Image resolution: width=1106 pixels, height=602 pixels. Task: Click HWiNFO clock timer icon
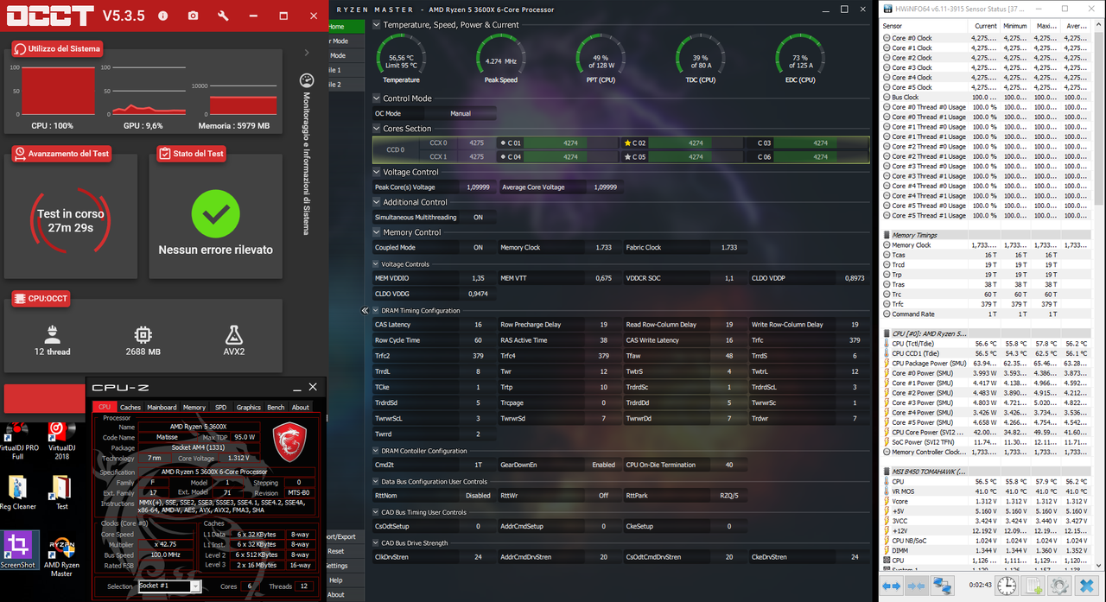pos(1007,586)
